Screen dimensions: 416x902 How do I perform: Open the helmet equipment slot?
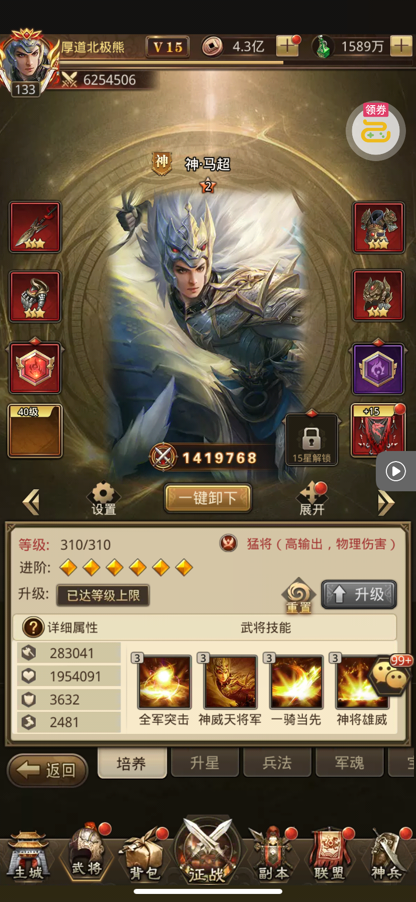378,295
